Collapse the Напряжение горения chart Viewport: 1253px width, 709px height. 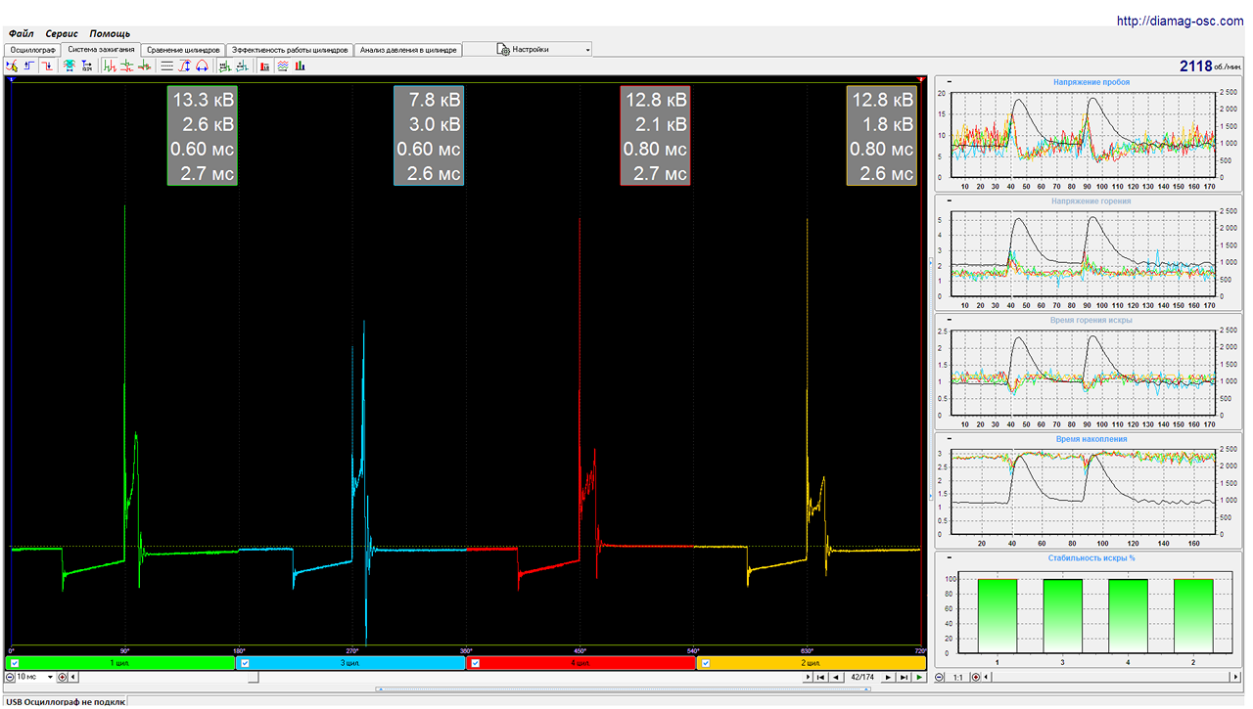coord(950,200)
